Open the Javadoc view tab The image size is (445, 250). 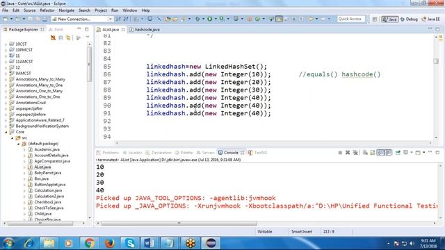(x=132, y=153)
